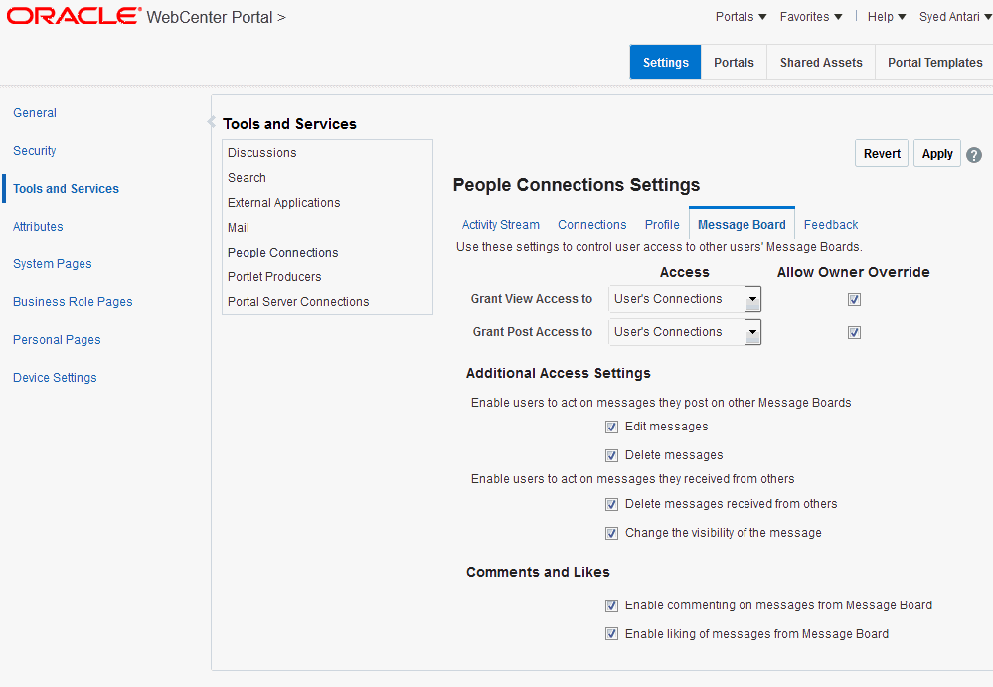Image resolution: width=993 pixels, height=687 pixels.
Task: Open Attributes link
Action: (x=38, y=226)
